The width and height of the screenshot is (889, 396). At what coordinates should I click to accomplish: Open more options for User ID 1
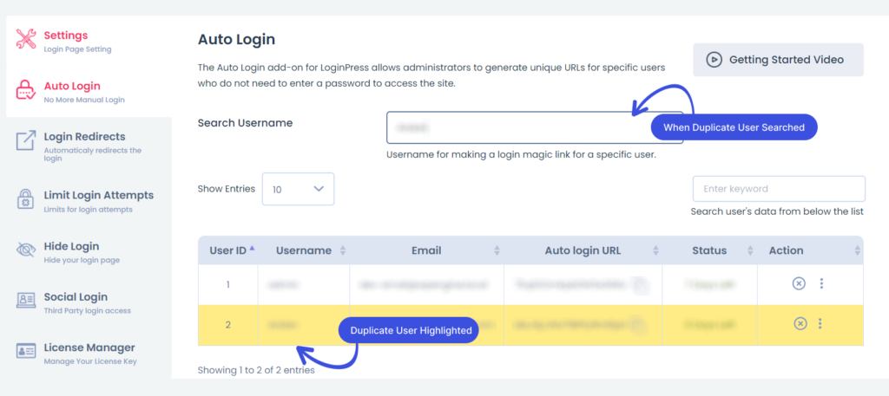click(821, 283)
